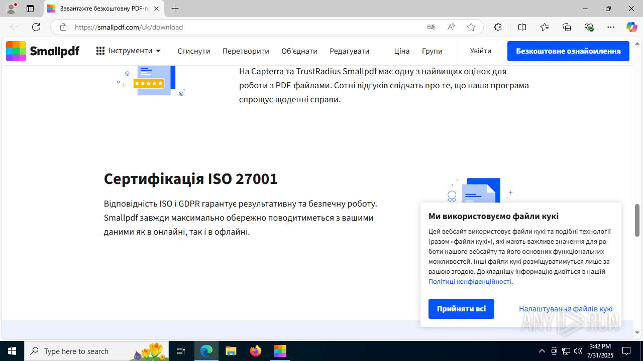
Task: Open Налаштування файлів кукі settings
Action: pos(566,309)
